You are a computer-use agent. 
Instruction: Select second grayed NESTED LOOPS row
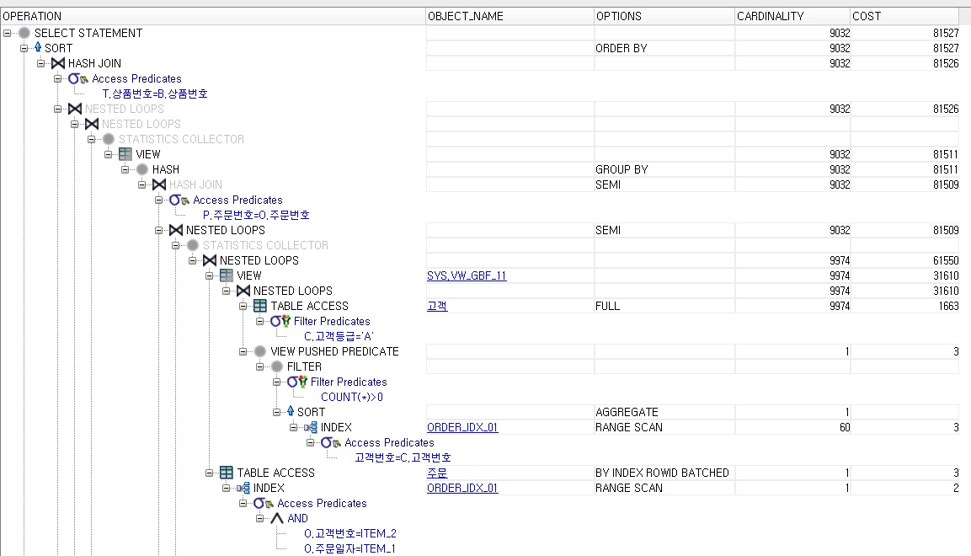point(141,124)
